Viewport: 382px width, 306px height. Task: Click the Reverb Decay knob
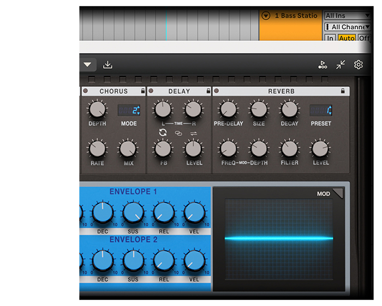point(289,110)
